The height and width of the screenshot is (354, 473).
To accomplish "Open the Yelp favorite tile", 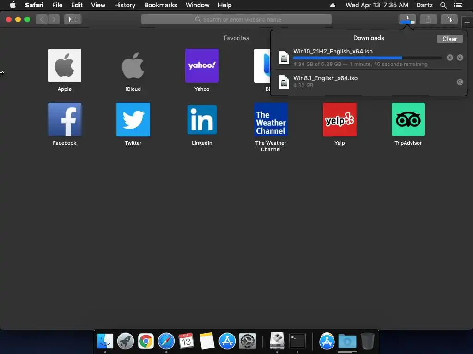I will click(340, 119).
